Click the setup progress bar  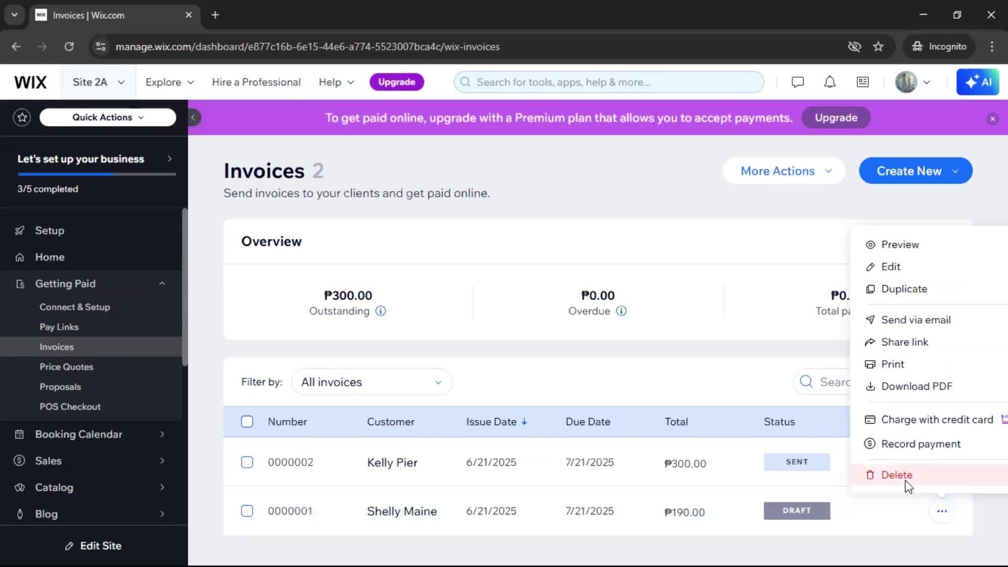97,174
